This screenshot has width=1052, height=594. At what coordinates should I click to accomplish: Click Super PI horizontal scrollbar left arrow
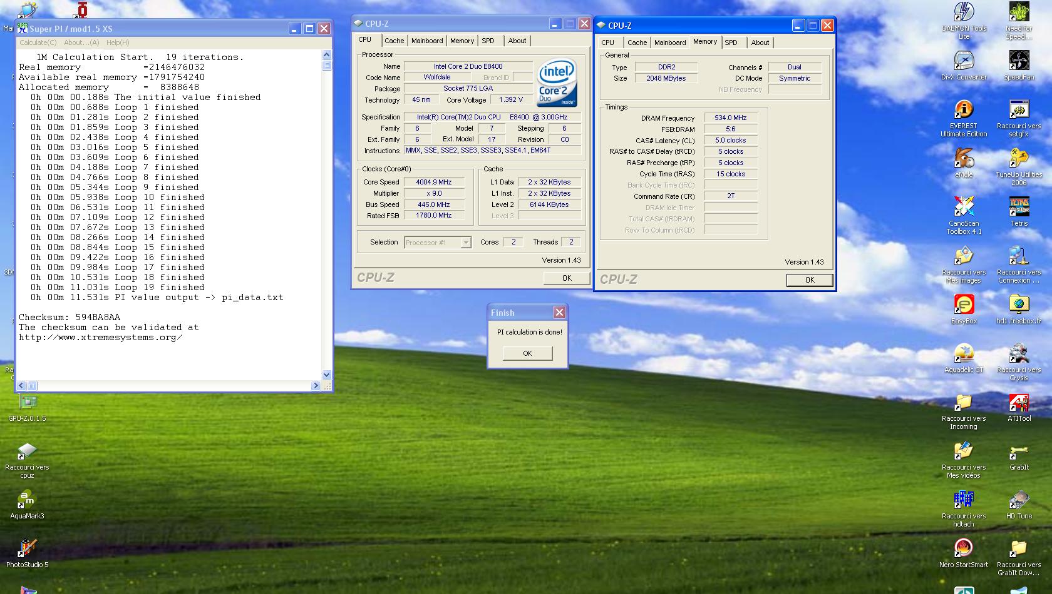(x=21, y=386)
